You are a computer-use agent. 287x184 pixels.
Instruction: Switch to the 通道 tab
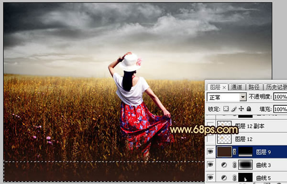236,87
